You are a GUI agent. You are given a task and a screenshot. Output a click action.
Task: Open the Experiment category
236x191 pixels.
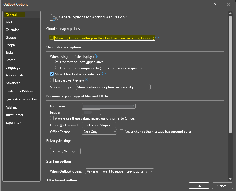pyautogui.click(x=22, y=123)
